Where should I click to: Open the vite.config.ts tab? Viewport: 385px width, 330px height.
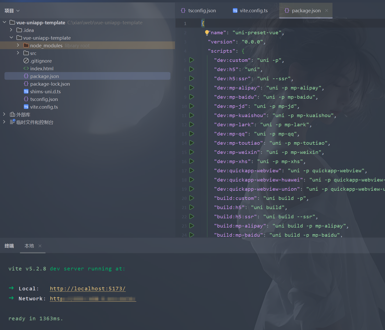click(x=253, y=10)
